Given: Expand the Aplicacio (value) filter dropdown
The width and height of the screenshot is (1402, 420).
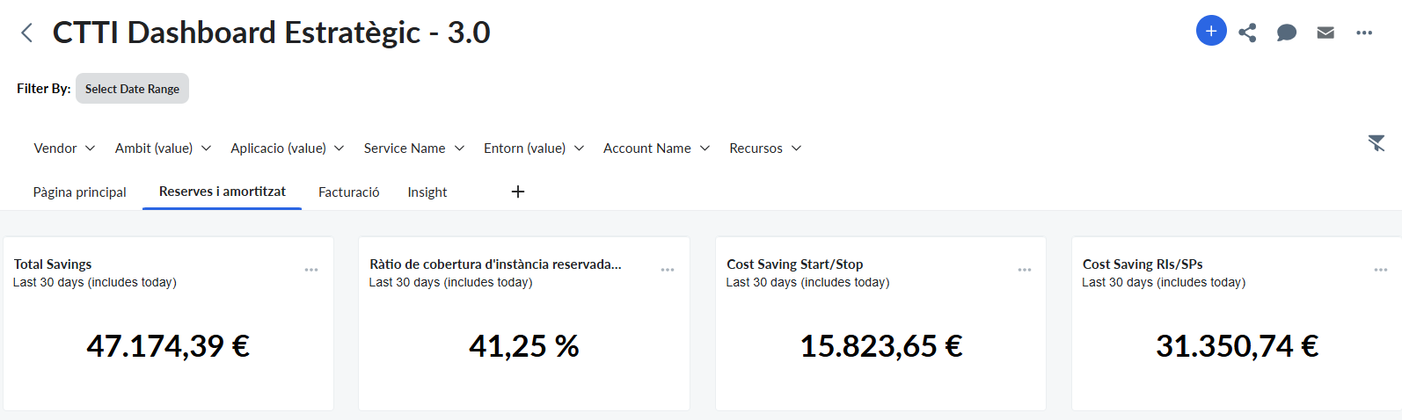Looking at the screenshot, I should pyautogui.click(x=288, y=148).
